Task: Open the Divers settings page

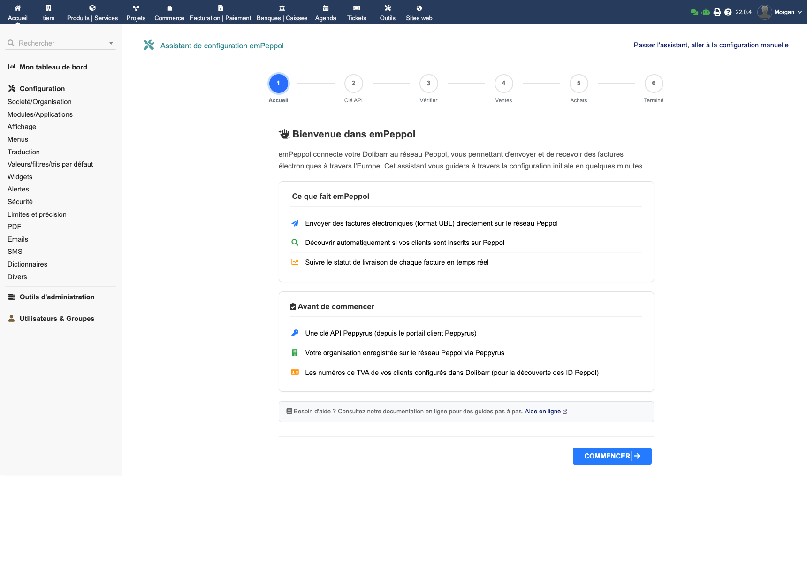Action: tap(17, 277)
